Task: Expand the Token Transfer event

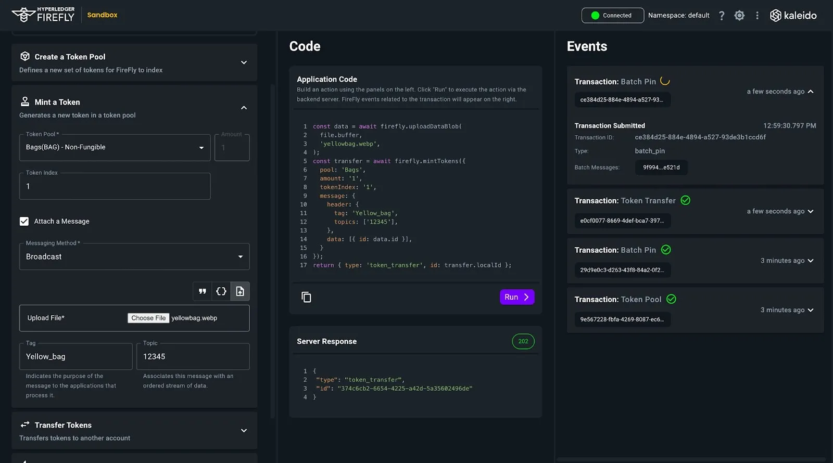Action: point(810,211)
